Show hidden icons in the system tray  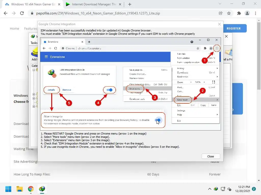click(x=210, y=189)
